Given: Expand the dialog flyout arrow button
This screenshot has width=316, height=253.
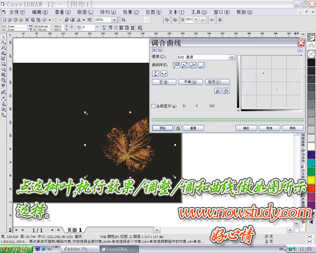Looking at the screenshot, I should point(300,49).
